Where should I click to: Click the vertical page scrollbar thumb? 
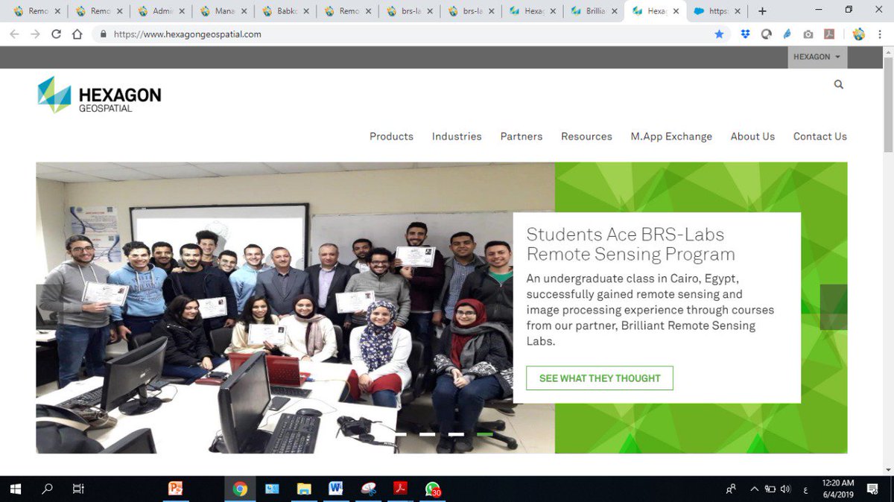[x=887, y=104]
